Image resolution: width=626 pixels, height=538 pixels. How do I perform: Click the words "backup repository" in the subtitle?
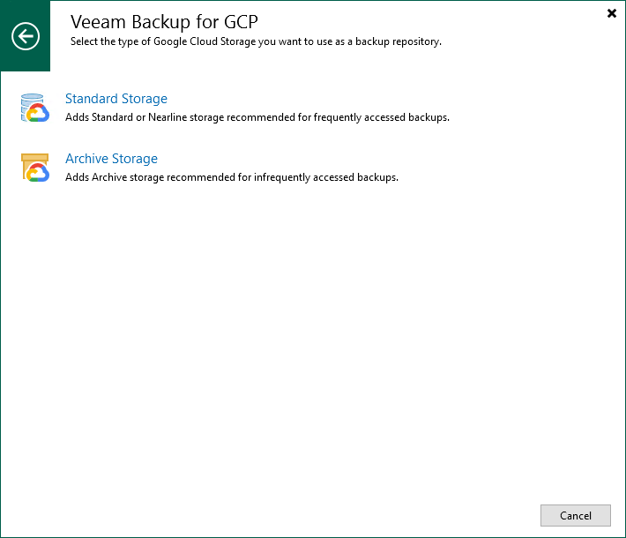[x=398, y=41]
